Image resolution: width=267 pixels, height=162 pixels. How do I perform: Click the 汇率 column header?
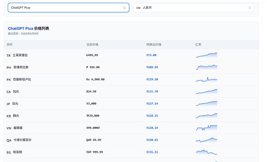pyautogui.click(x=198, y=44)
